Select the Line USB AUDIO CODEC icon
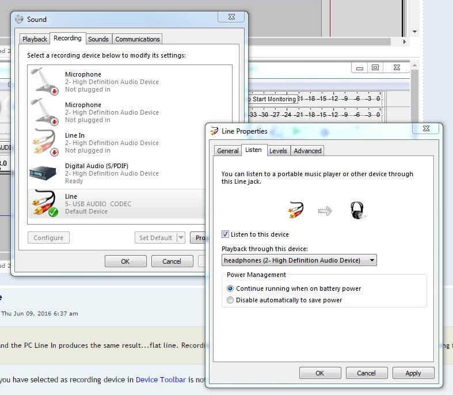The width and height of the screenshot is (453, 395). point(44,203)
